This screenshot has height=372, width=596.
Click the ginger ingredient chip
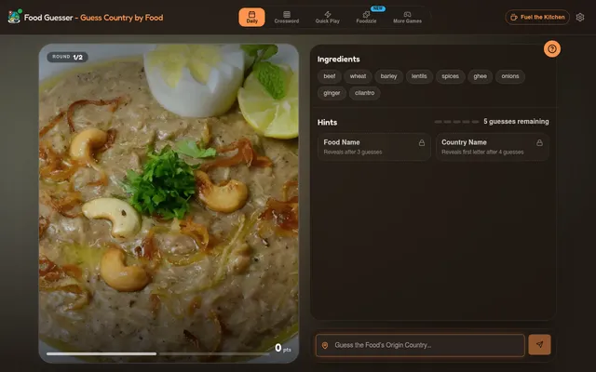(332, 93)
